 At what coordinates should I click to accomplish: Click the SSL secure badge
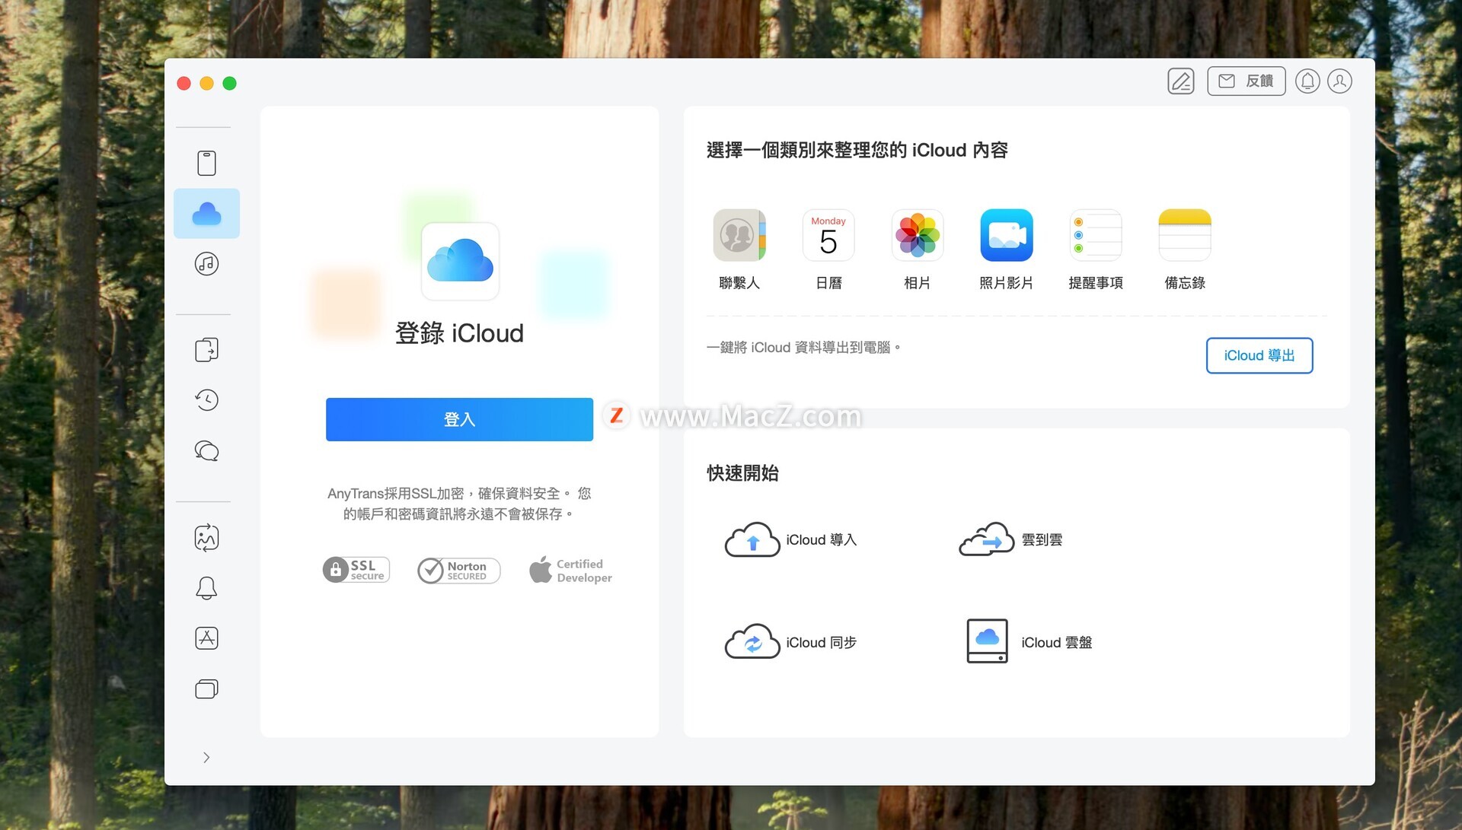[x=356, y=570]
